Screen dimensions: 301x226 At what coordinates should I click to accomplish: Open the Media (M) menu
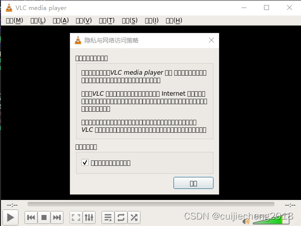point(14,21)
